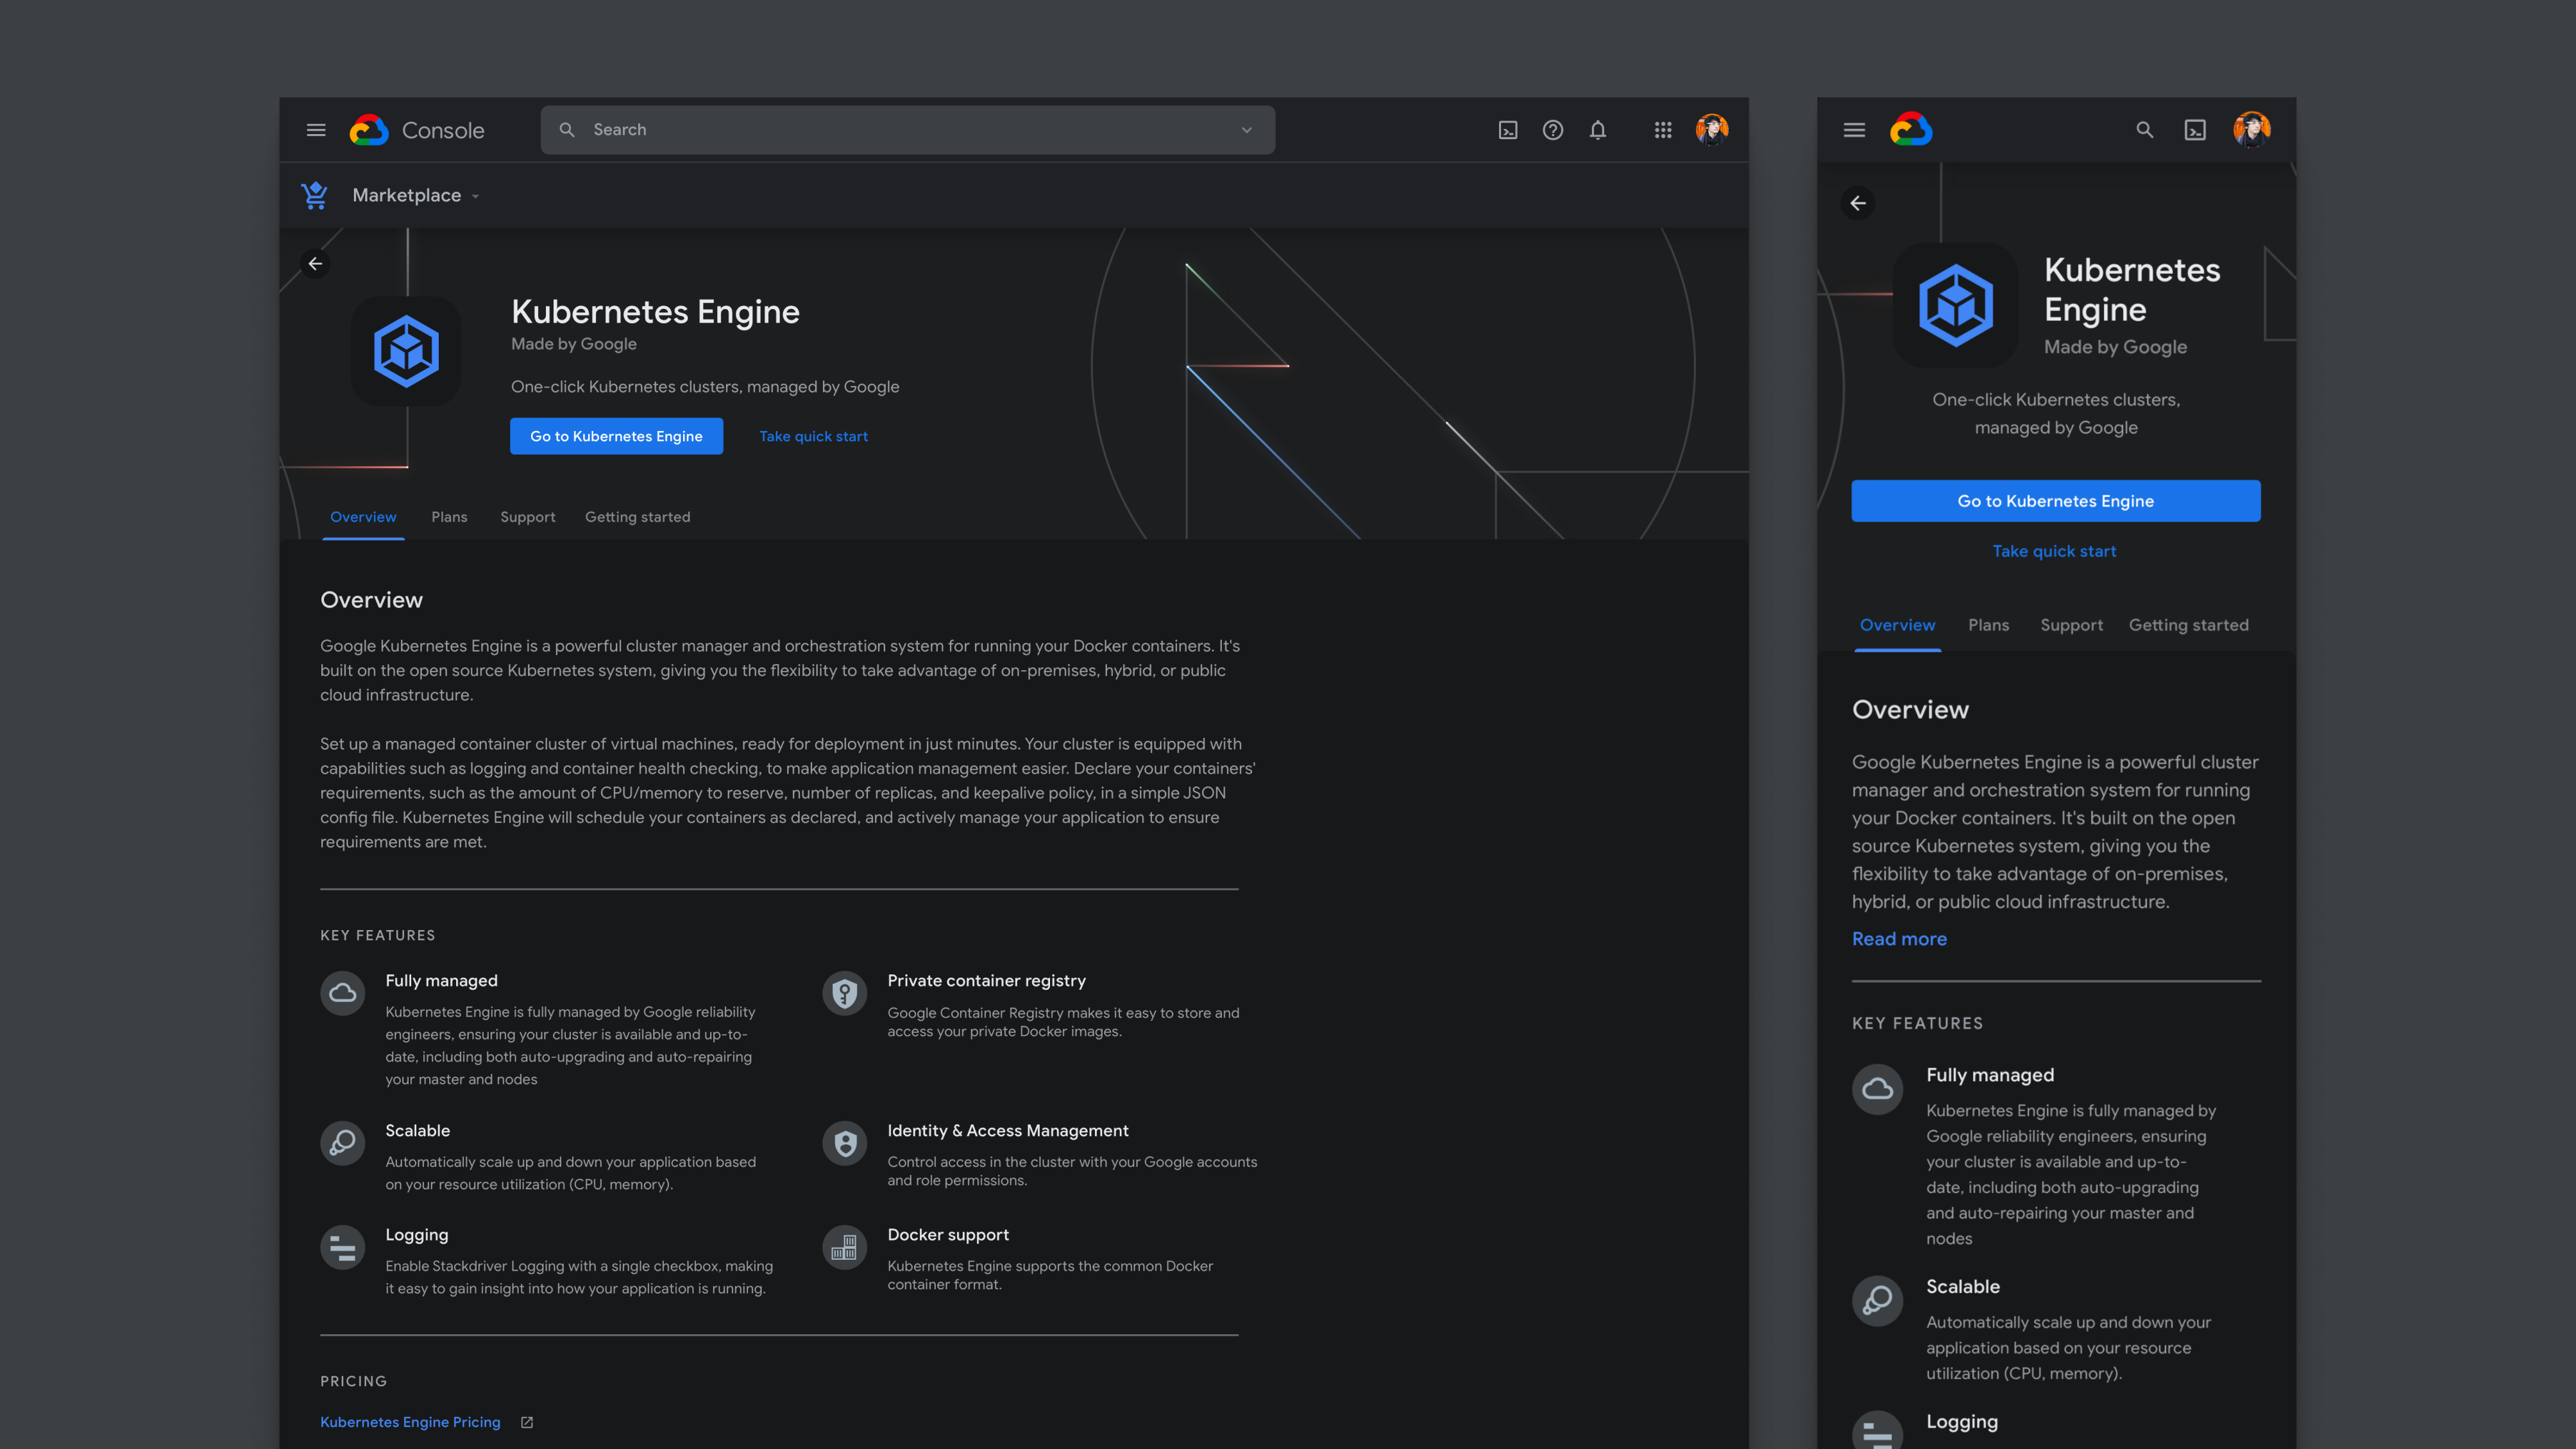Expand the Marketplace dropdown arrow
Screen dimensions: 2576x1449
pos(475,197)
